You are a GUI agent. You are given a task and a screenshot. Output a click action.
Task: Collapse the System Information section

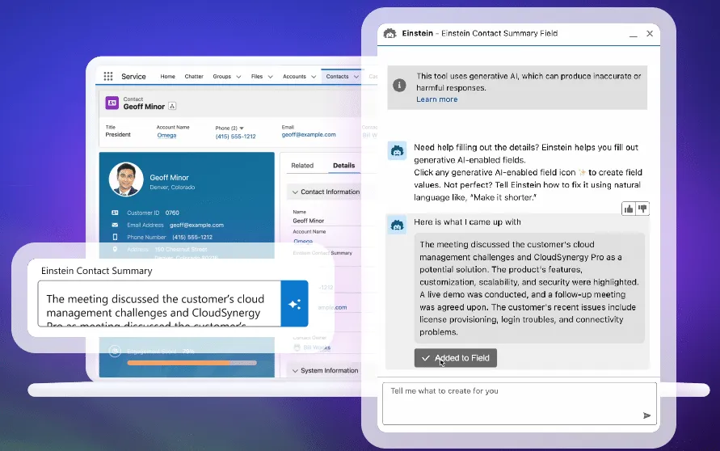[x=295, y=371]
